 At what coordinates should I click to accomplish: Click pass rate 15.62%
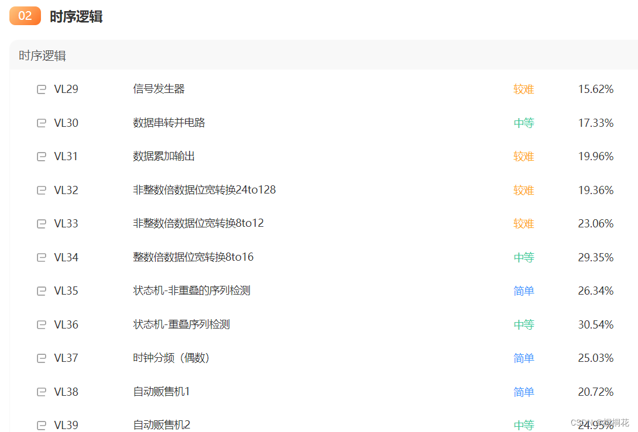coord(596,89)
